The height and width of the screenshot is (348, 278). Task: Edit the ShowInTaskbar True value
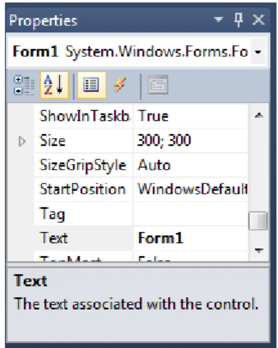[190, 116]
